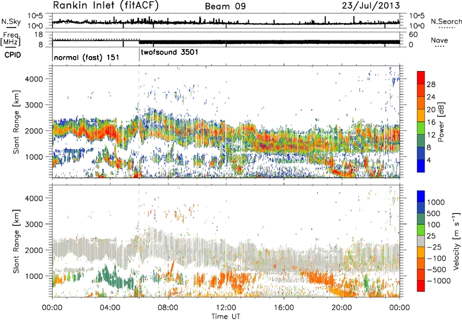Click the '18' frequency axis tick
Screen dimensions: 462x320
38,35
